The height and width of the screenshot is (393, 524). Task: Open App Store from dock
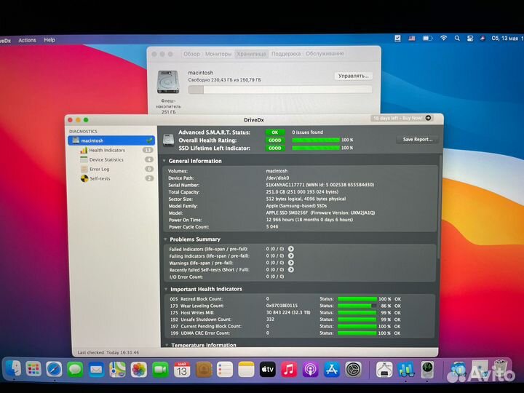(332, 370)
